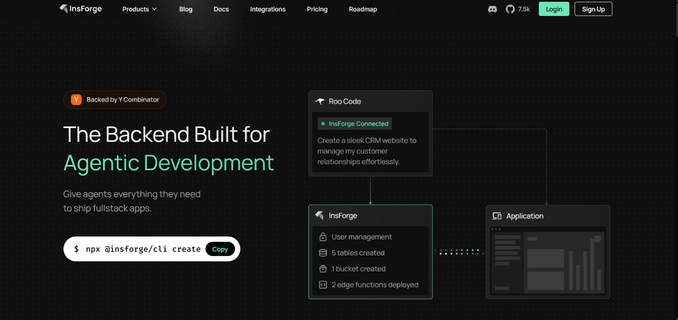Click the Roo Code card title
Screen dimensions: 678x320
point(345,101)
